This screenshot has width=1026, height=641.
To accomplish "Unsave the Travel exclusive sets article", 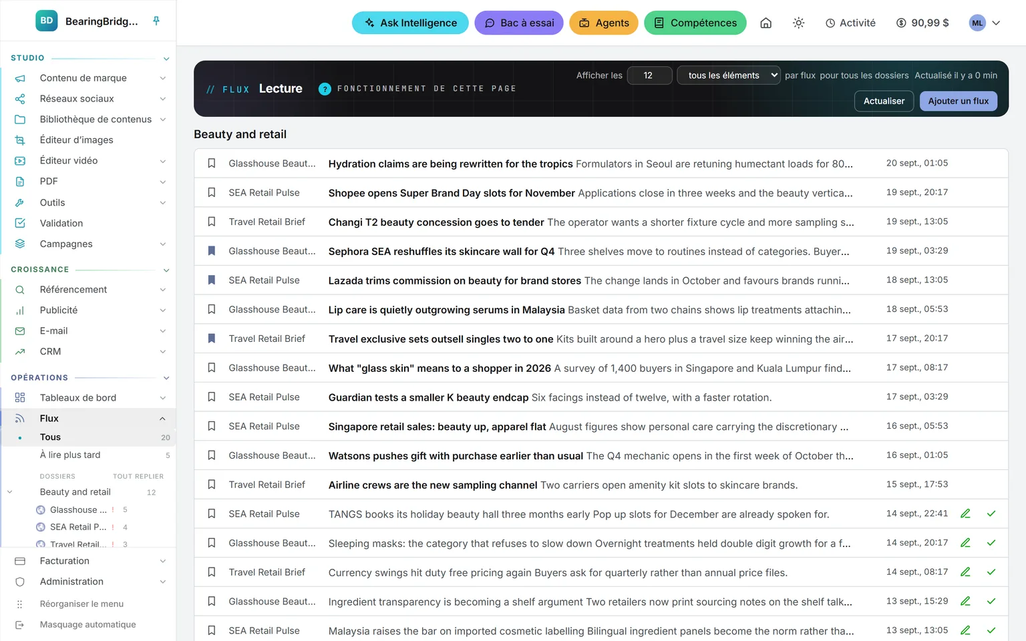I will coord(212,339).
